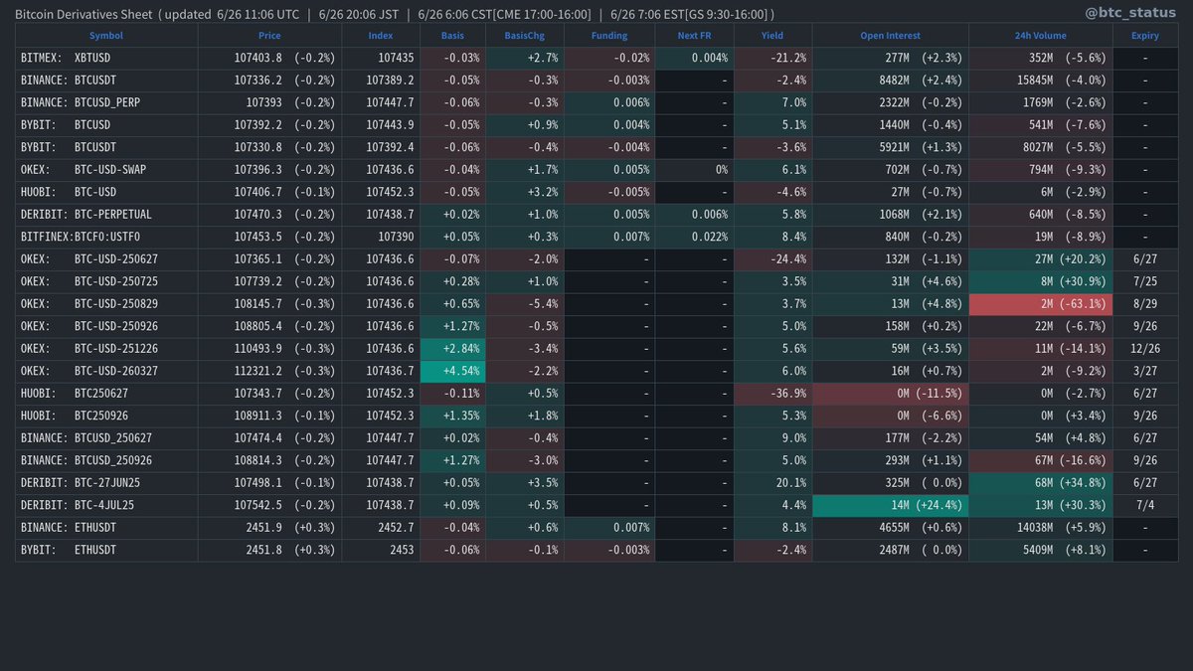Click the 0M (-11.5%) open interest cell

click(891, 393)
